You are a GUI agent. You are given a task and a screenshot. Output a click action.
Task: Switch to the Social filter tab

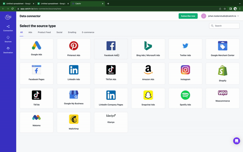coord(59,32)
